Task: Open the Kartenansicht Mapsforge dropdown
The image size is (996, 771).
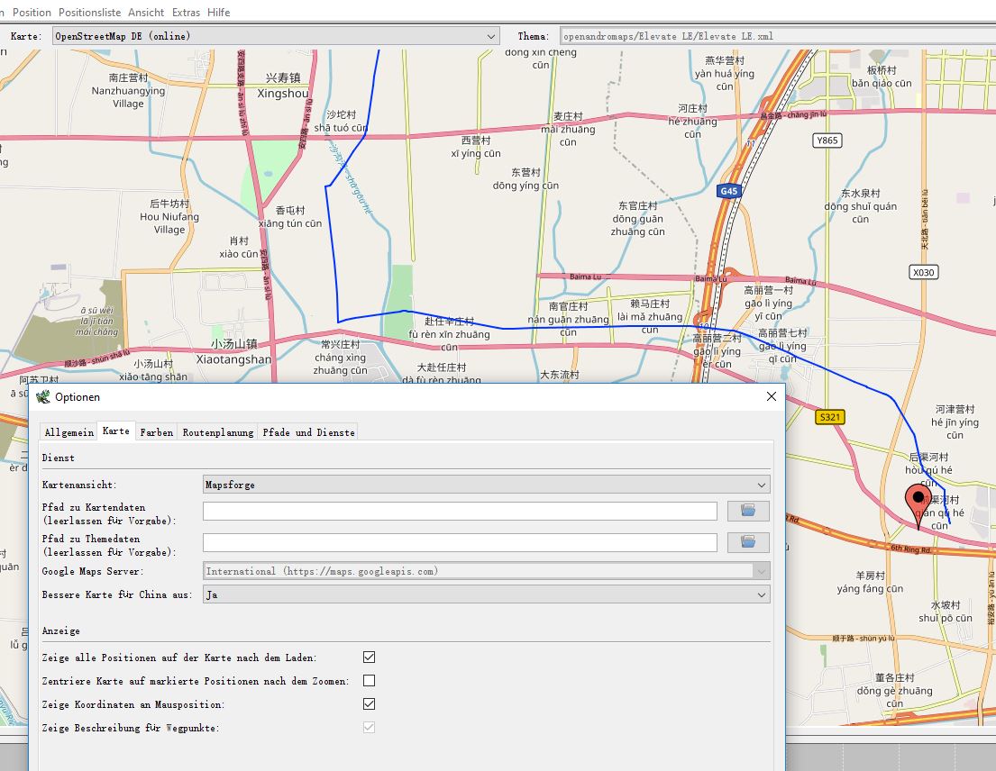Action: point(487,485)
